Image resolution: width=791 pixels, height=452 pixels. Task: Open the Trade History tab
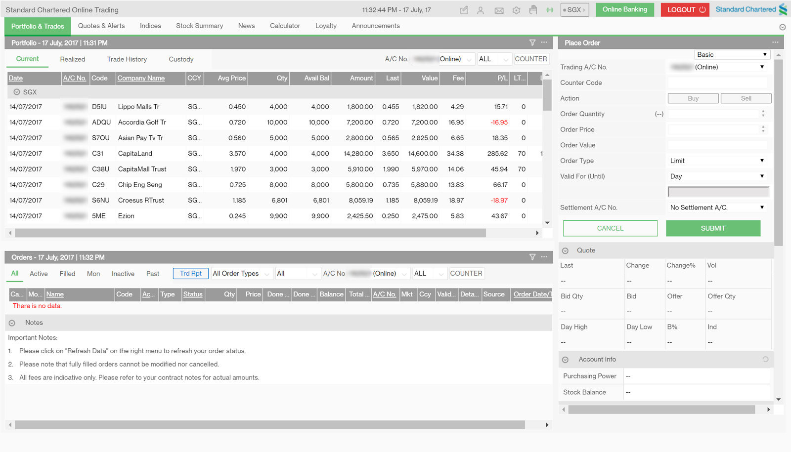pos(127,59)
